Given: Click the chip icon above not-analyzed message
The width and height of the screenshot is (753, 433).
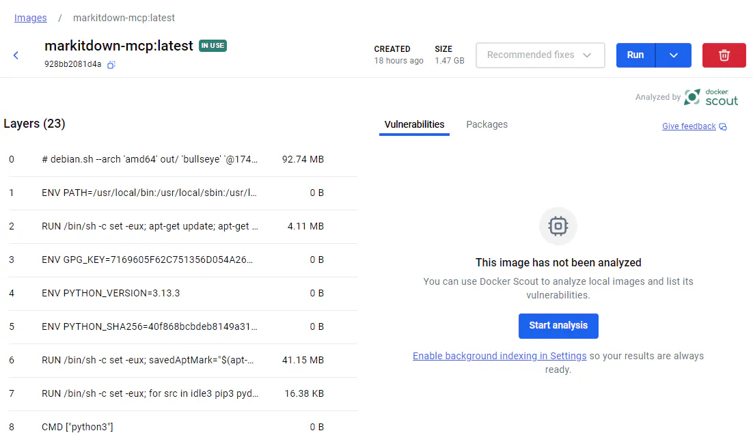Looking at the screenshot, I should point(558,225).
